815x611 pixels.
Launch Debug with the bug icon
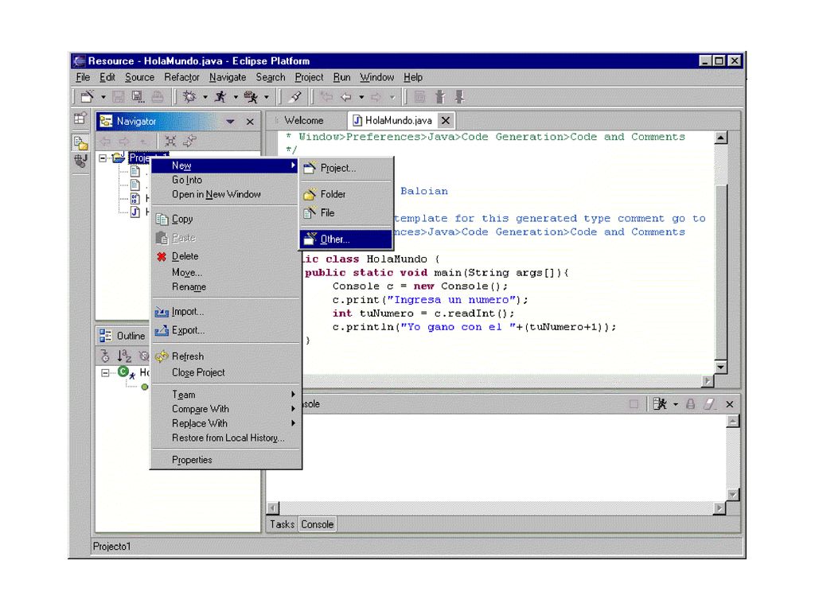[x=189, y=96]
